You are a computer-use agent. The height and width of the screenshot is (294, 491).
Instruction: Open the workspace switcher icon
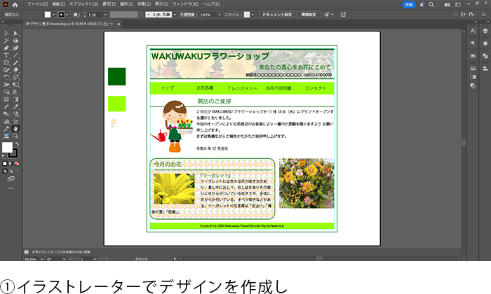point(458,5)
